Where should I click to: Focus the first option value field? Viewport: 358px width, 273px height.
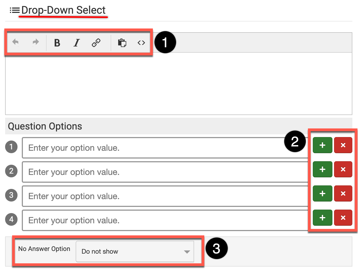click(162, 148)
